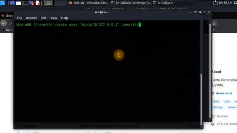Open the document editor panel icon
The width and height of the screenshot is (237, 133).
point(38,3)
